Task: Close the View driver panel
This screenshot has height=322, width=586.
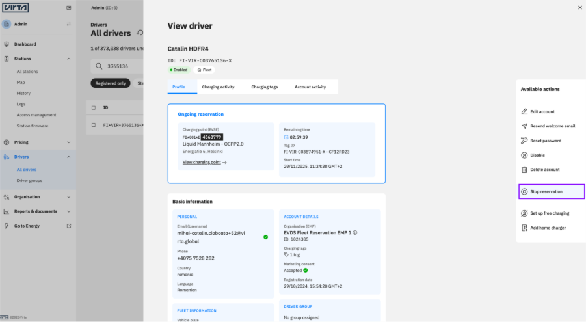Action: pyautogui.click(x=580, y=7)
